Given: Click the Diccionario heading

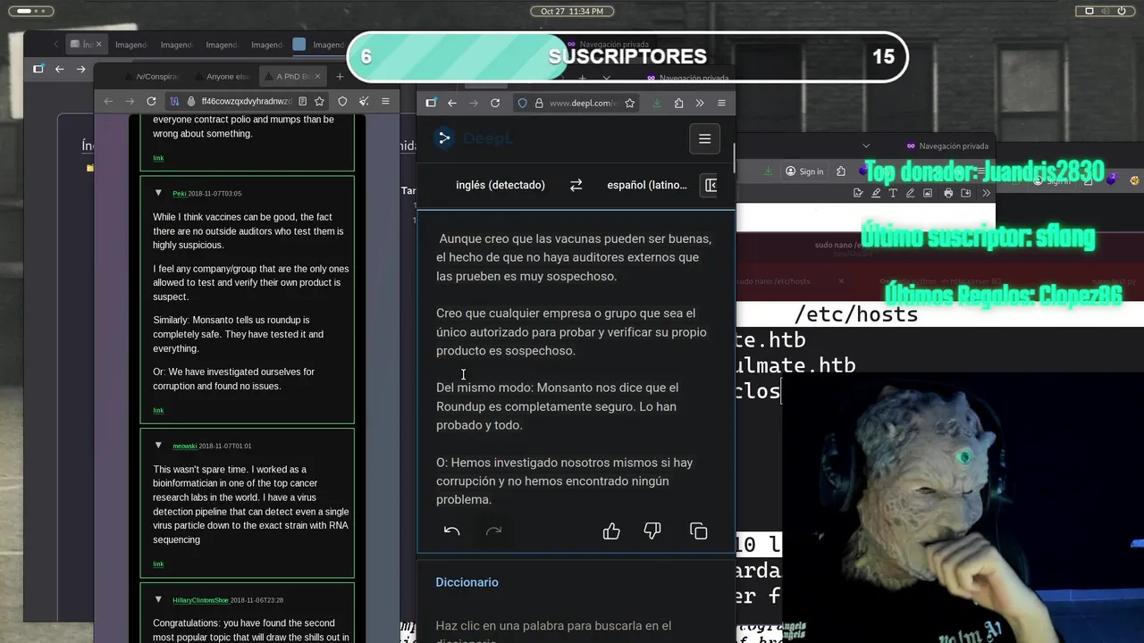Looking at the screenshot, I should (467, 582).
